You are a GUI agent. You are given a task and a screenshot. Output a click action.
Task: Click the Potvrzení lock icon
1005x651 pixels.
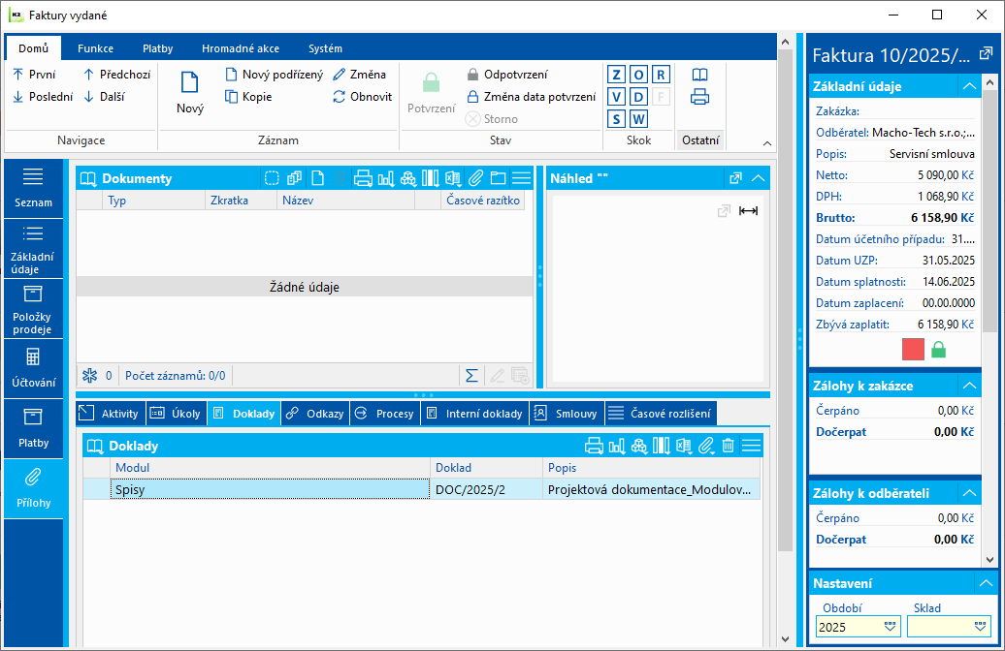432,82
